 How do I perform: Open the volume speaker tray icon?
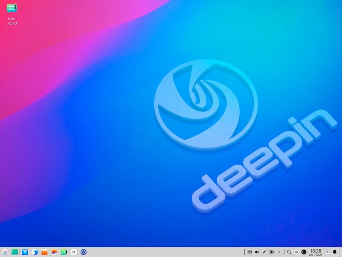click(257, 252)
